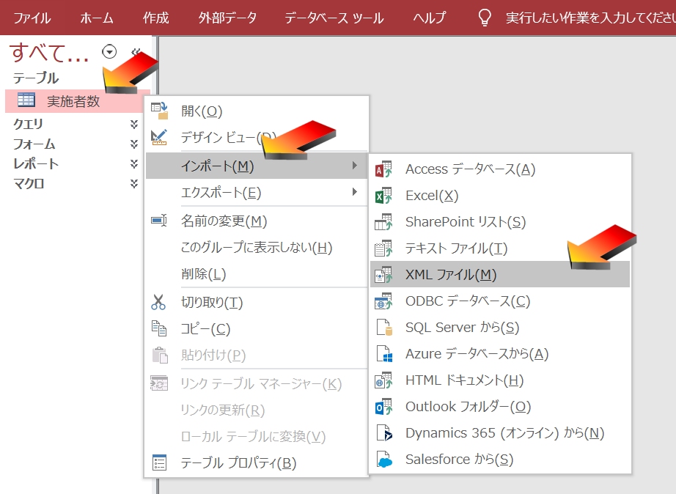
Task: Open the データベース ツール tab
Action: pos(334,18)
